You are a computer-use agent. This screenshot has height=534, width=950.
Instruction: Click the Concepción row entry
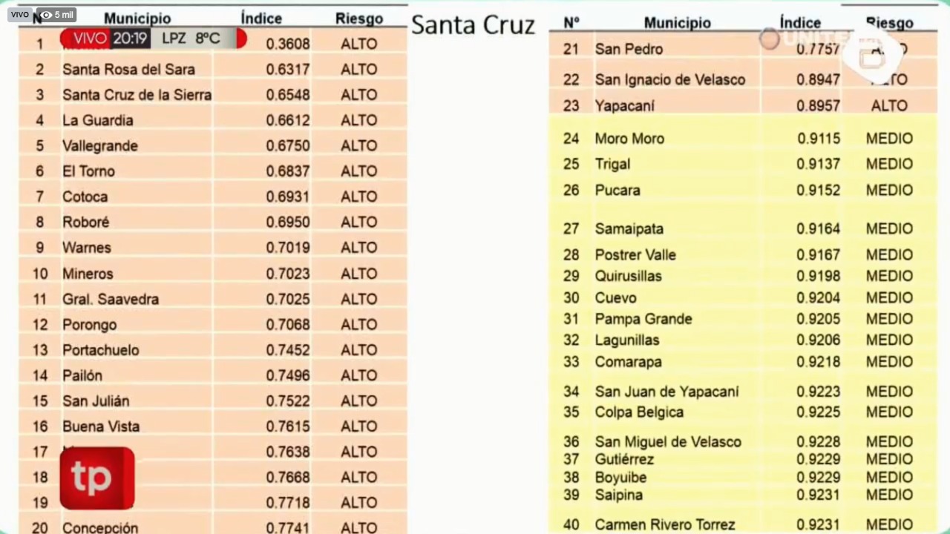point(213,527)
